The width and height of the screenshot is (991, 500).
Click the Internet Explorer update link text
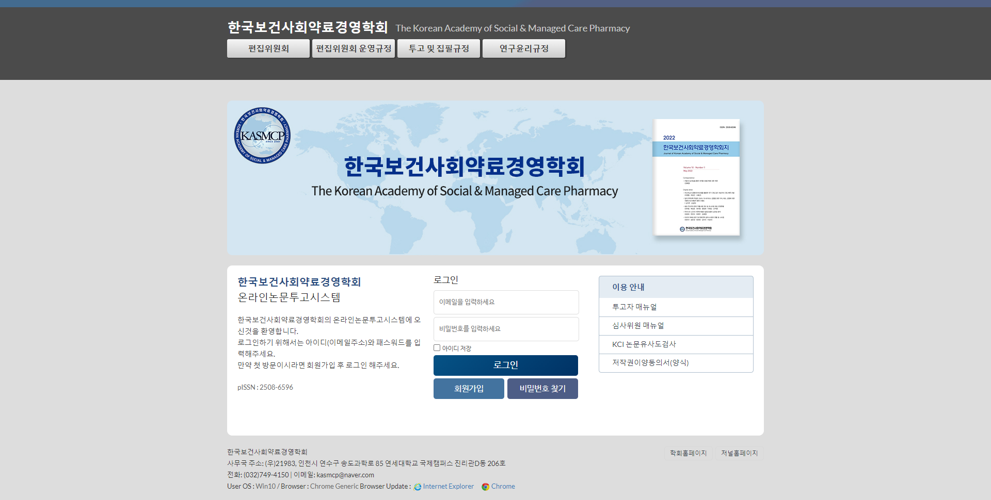[448, 487]
